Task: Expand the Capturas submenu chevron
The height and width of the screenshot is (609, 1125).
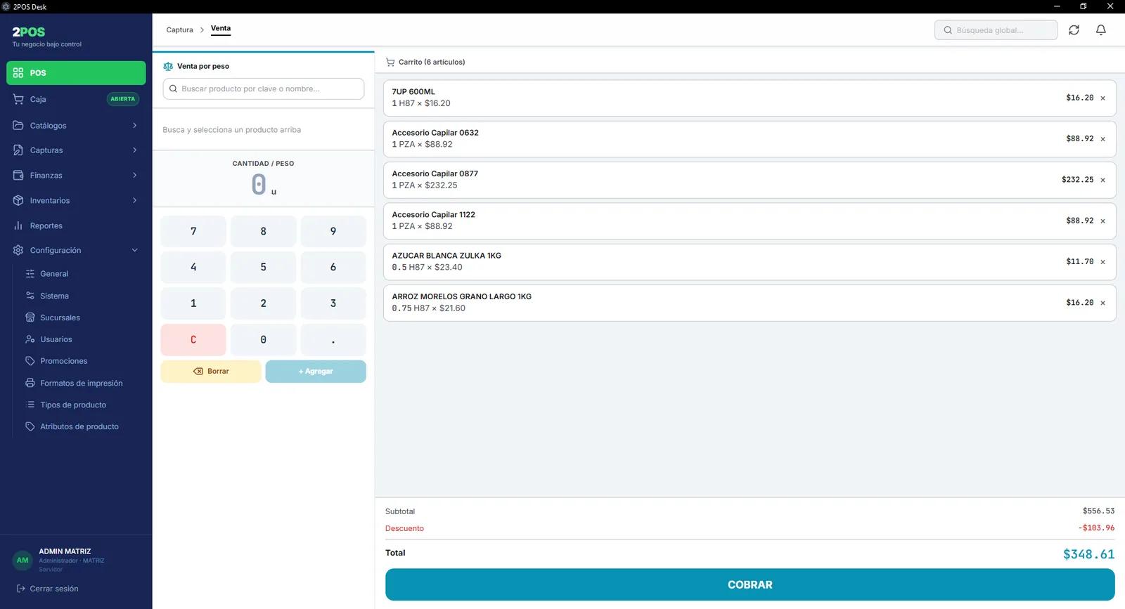Action: 134,150
